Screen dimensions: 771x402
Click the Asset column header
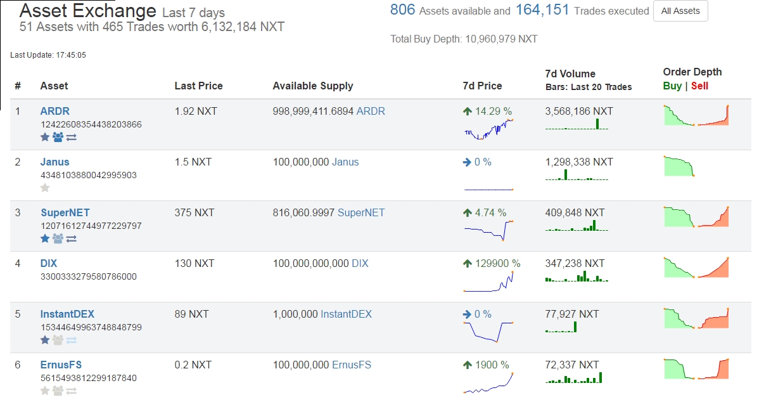pyautogui.click(x=54, y=86)
